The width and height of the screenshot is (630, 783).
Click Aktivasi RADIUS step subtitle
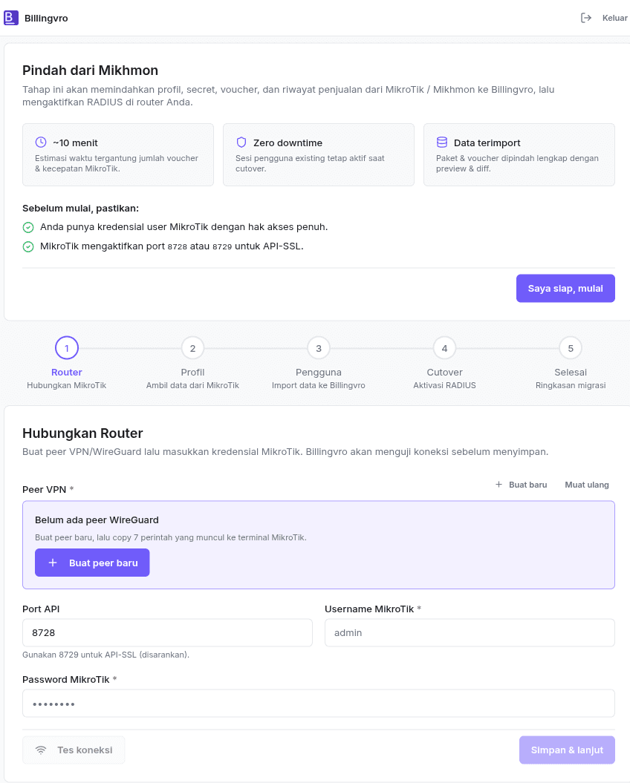(x=444, y=385)
